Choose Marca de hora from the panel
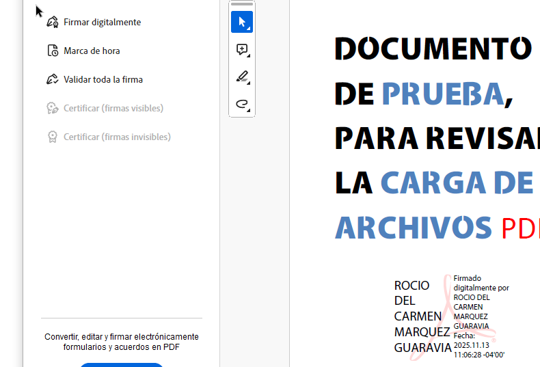Image resolution: width=540 pixels, height=367 pixels. point(92,51)
